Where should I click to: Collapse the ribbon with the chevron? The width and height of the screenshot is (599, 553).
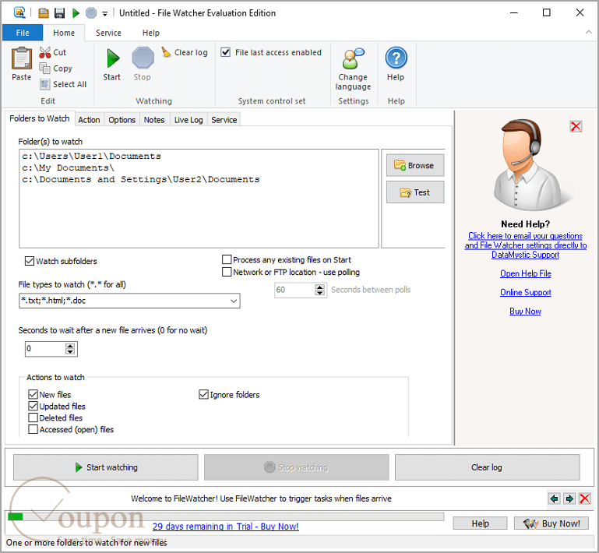click(588, 33)
